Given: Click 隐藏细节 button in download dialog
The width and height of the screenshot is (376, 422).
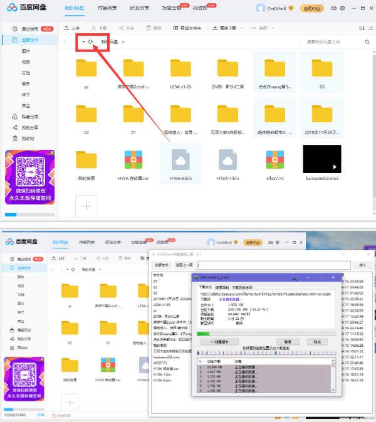Looking at the screenshot, I should coord(219,342).
